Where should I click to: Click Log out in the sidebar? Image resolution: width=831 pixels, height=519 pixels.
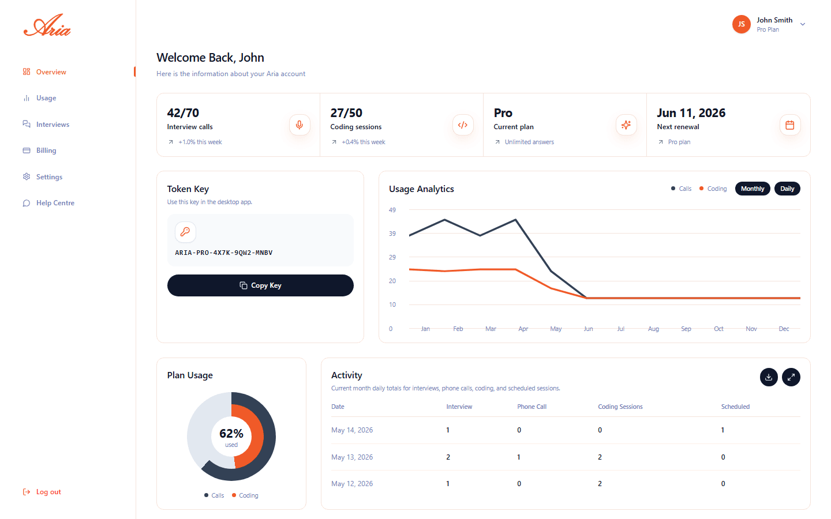tap(48, 492)
